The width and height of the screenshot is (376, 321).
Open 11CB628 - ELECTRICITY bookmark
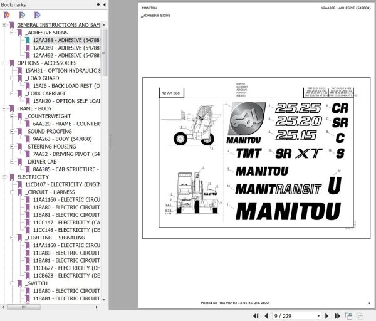click(66, 275)
